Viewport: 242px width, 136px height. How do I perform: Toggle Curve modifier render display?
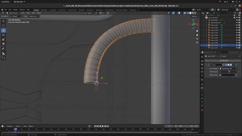(231, 65)
